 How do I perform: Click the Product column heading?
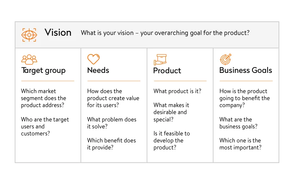pos(167,71)
